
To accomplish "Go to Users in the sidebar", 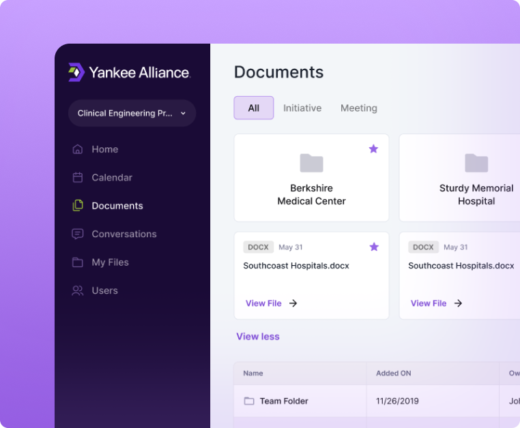I will point(105,290).
